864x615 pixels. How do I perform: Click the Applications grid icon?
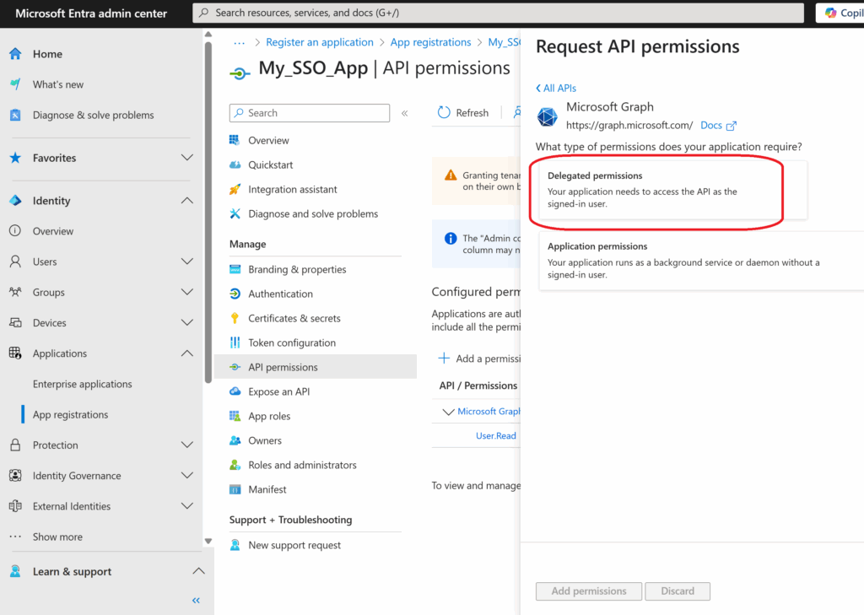pos(15,353)
